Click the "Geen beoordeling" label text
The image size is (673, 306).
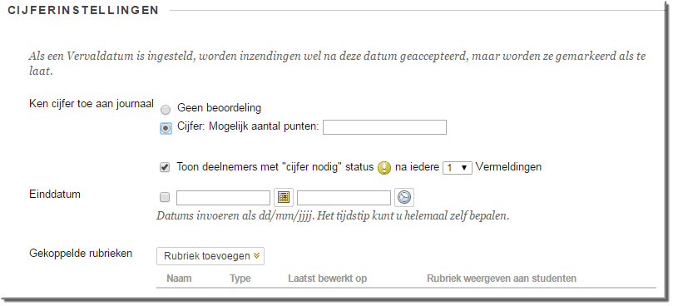tap(219, 108)
